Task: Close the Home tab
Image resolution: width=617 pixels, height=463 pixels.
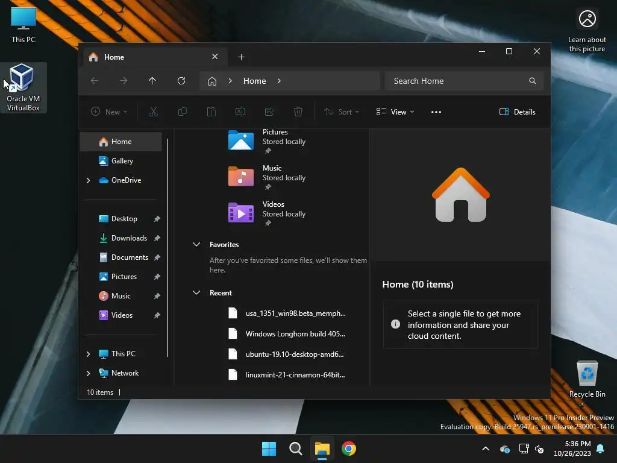Action: coord(215,57)
